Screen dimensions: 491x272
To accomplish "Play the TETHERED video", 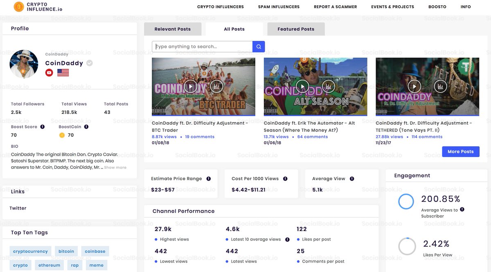I will pos(414,86).
